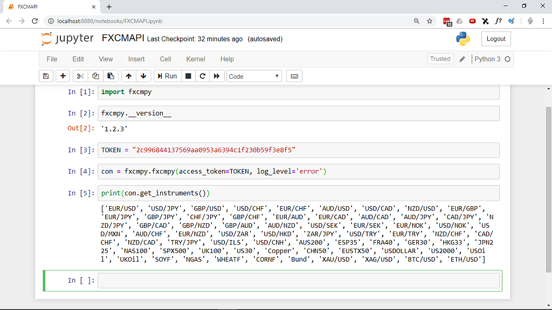
Task: Run the selected cell
Action: pos(167,76)
